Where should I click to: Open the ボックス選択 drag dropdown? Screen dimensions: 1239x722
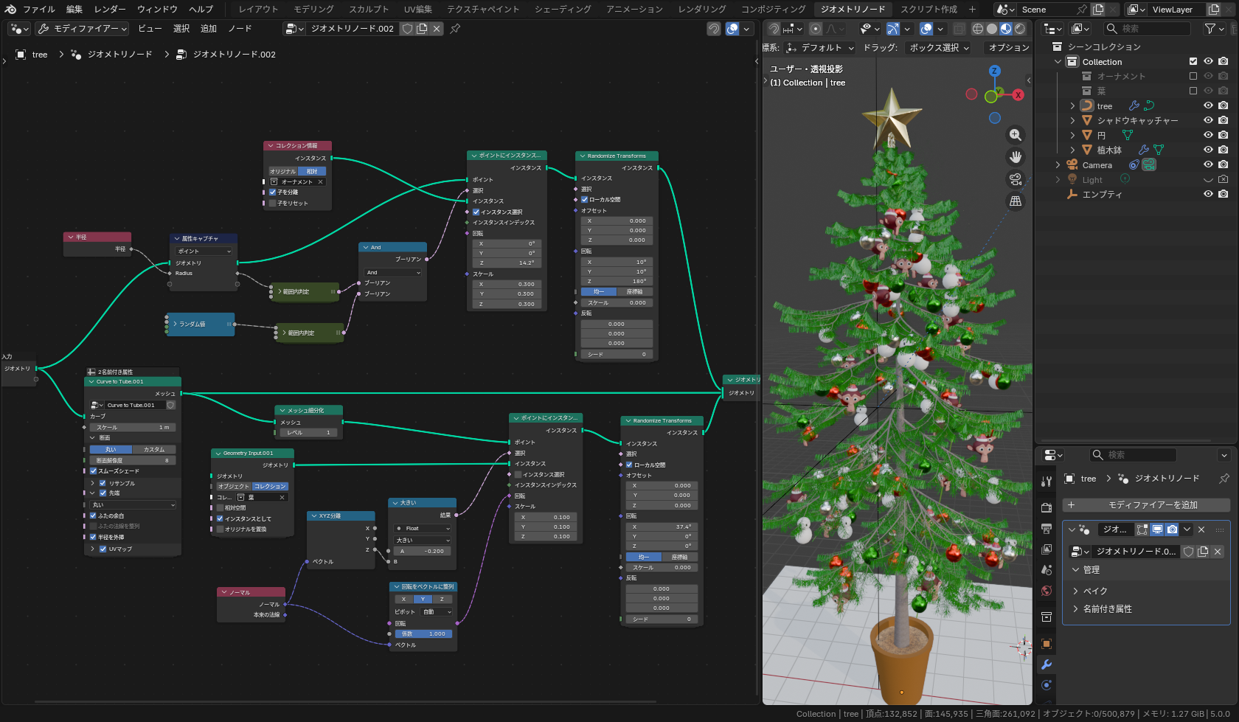[939, 47]
